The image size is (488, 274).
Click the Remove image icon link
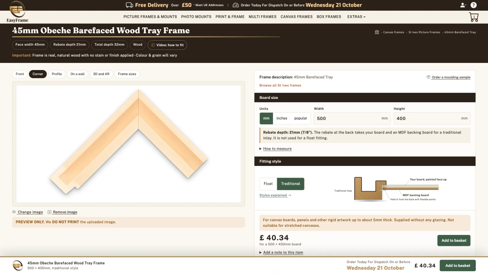tap(62, 212)
